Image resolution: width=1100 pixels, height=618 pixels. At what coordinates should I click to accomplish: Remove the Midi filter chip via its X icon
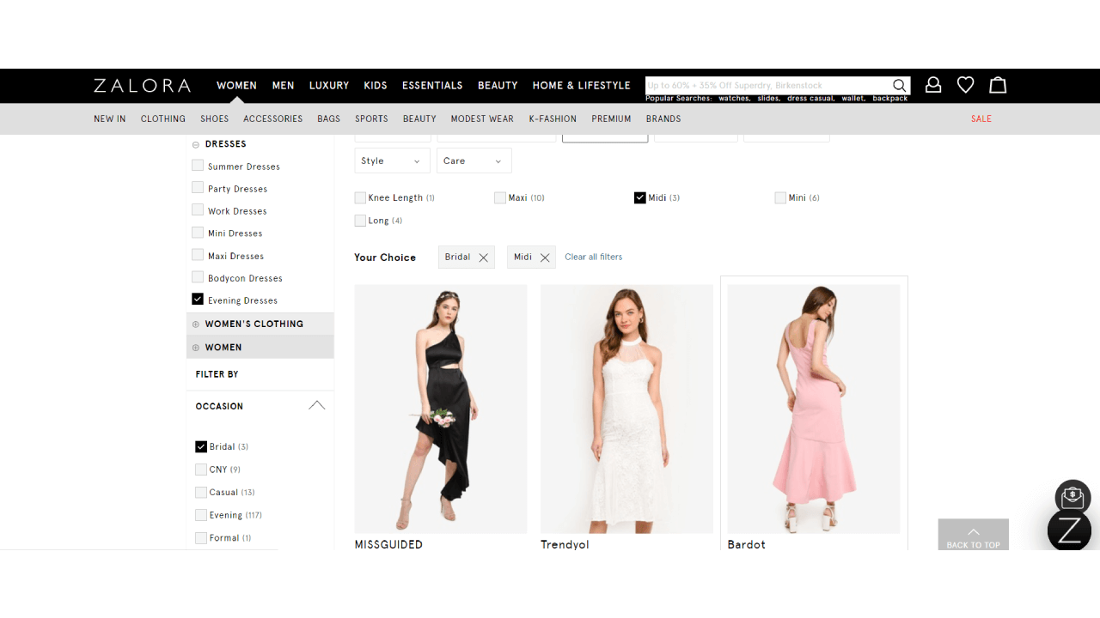(x=545, y=257)
